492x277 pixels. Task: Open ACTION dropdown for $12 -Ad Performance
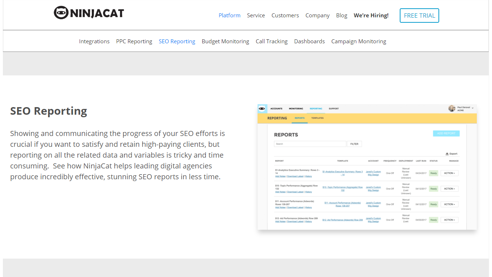tap(449, 220)
